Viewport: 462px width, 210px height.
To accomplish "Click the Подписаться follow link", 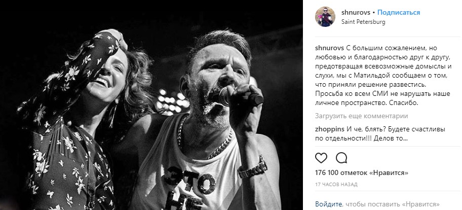I will tap(399, 12).
